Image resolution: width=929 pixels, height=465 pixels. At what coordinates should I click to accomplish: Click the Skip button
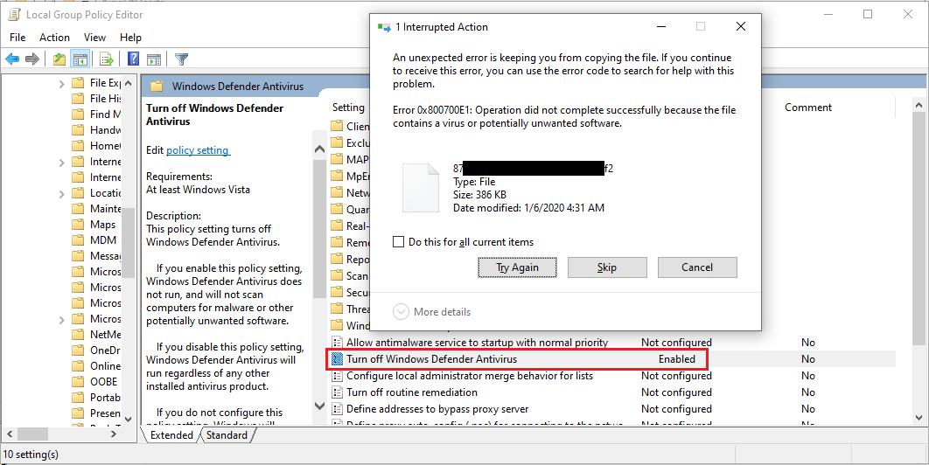coord(607,267)
